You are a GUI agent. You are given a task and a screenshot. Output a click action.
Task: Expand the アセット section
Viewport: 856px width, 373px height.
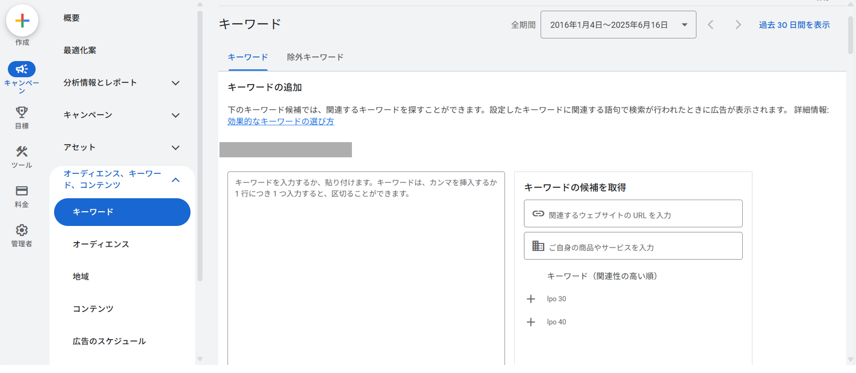176,148
